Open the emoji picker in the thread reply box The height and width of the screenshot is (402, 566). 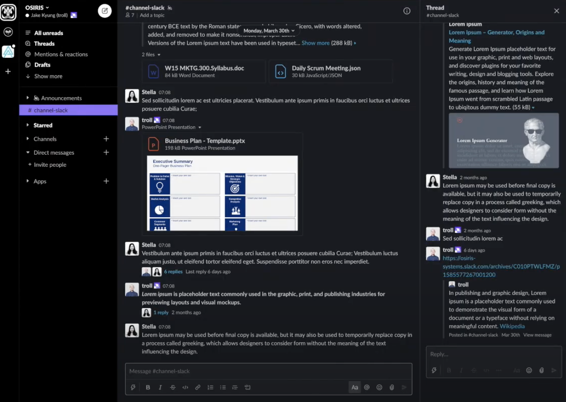[529, 371]
